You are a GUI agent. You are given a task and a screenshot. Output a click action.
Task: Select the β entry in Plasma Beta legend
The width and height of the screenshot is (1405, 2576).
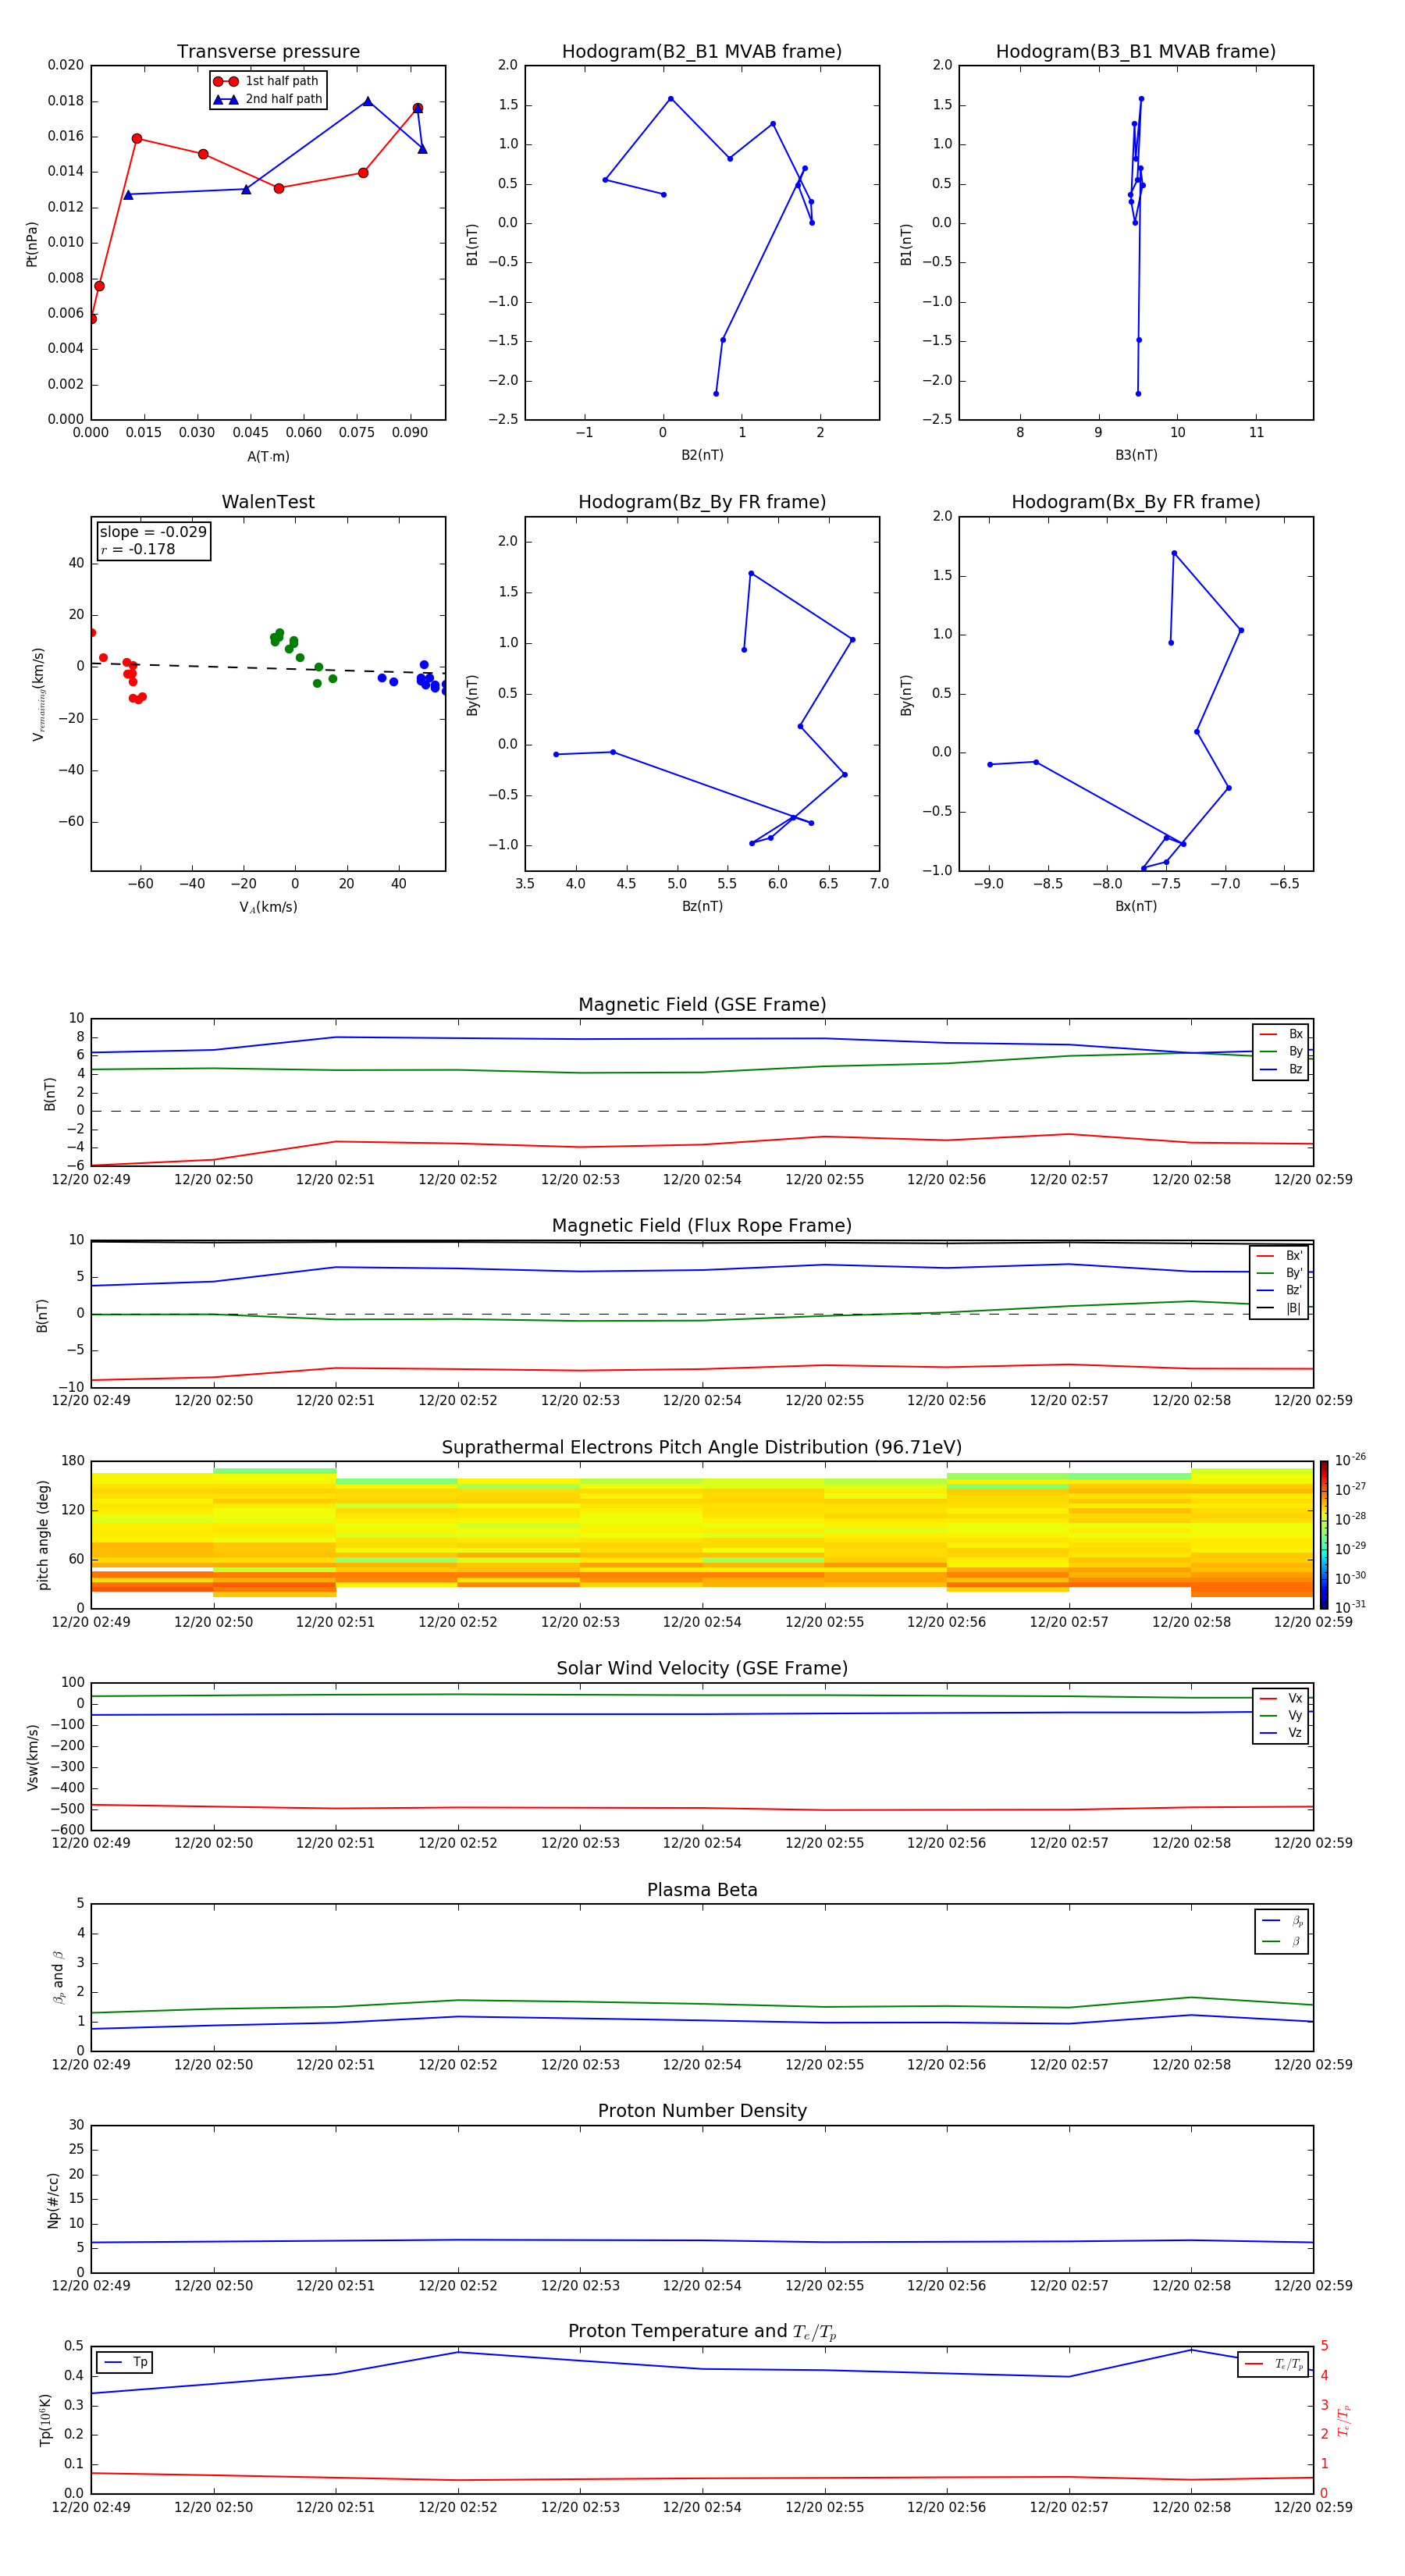click(x=1282, y=1941)
